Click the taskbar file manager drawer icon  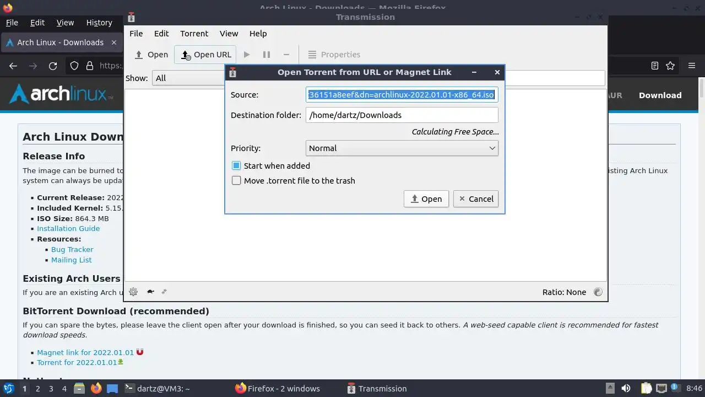click(x=79, y=389)
